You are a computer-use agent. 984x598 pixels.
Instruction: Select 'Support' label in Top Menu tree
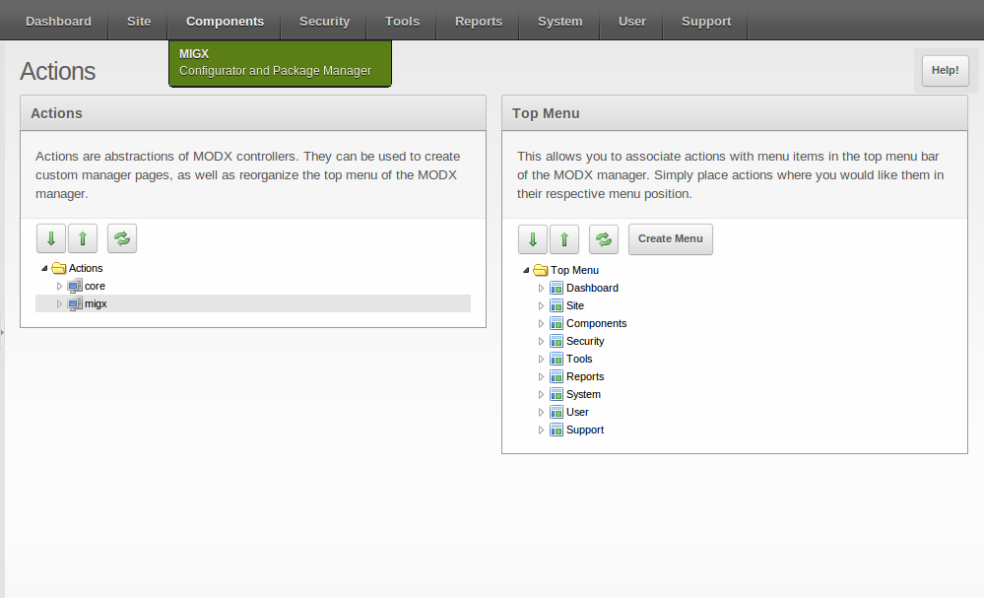pos(585,430)
